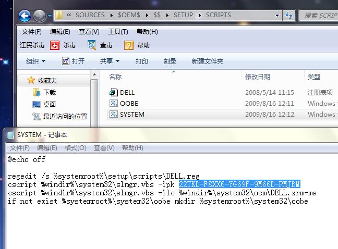Click the 桌面 desktop icon
The width and height of the screenshot is (338, 249).
37,104
